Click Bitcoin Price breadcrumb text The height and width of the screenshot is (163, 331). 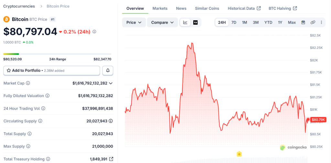click(58, 6)
